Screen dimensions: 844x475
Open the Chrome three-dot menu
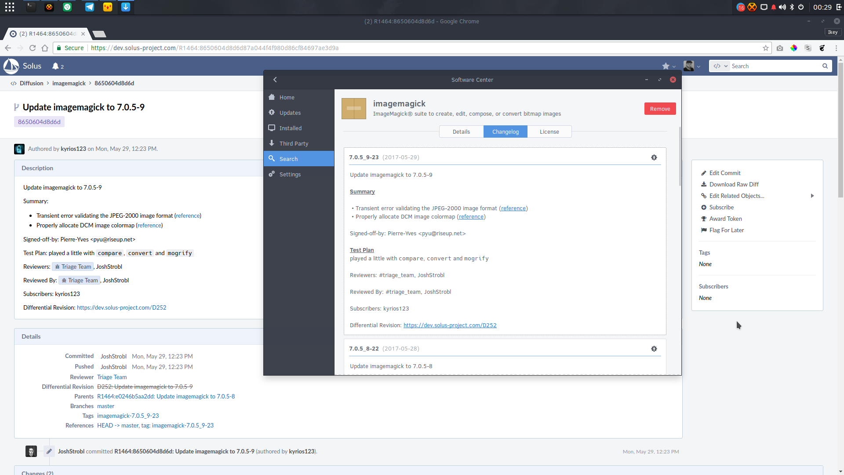coord(836,48)
